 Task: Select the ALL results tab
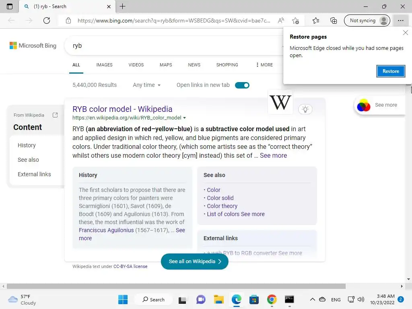point(76,65)
